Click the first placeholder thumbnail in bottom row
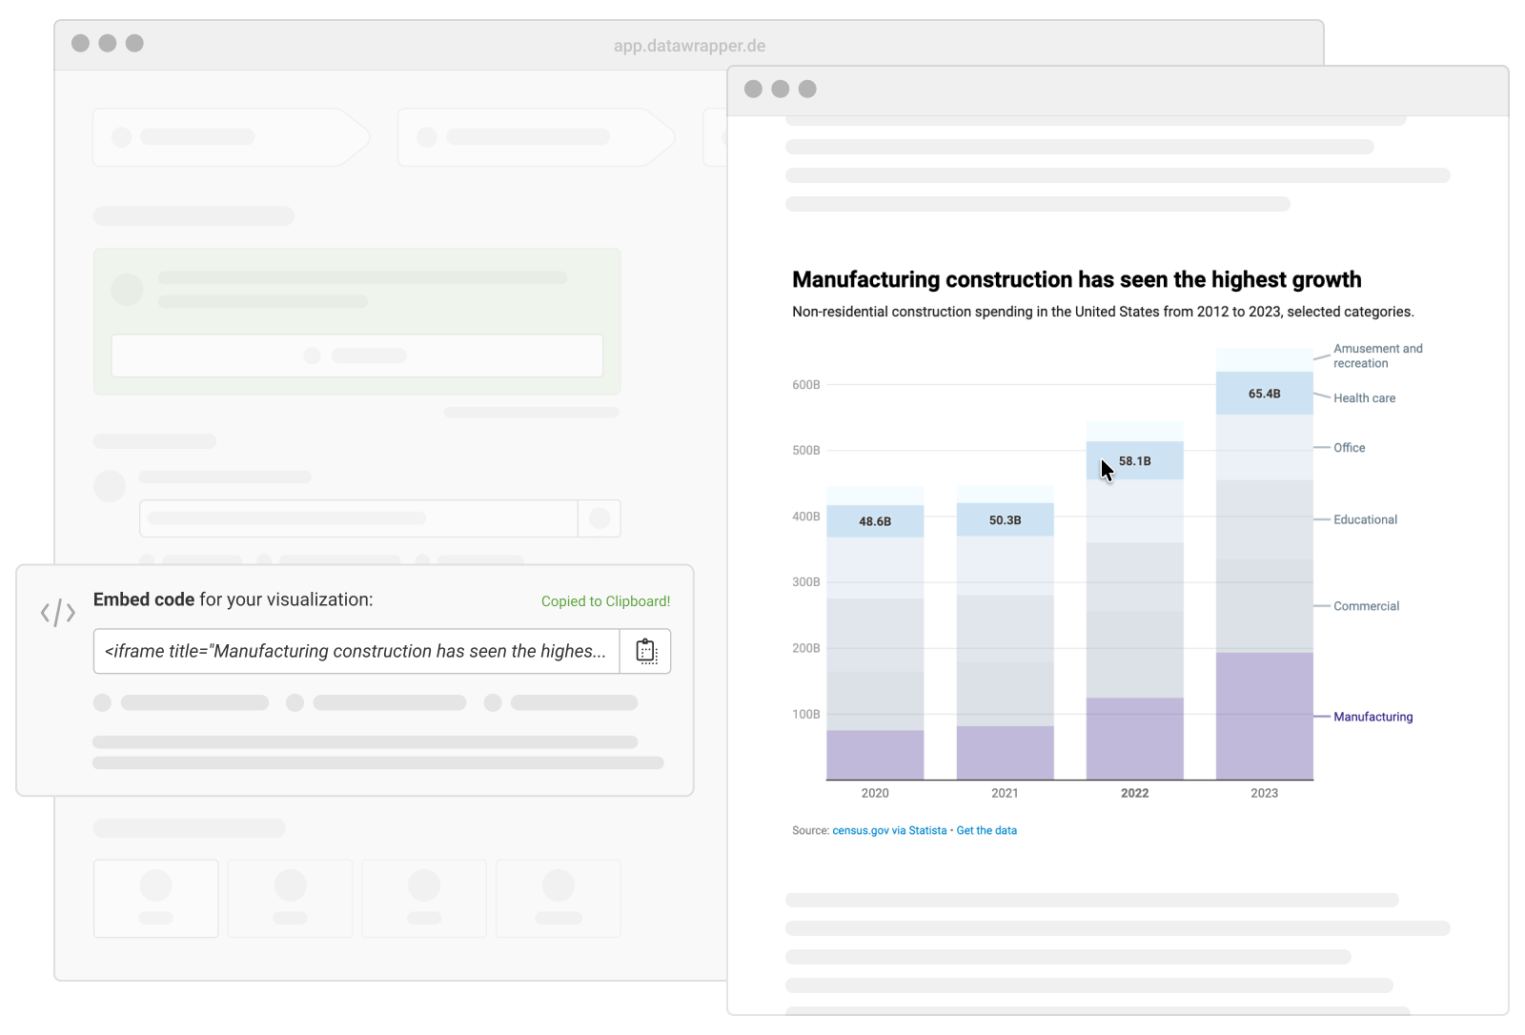Screen dimensions: 1525x1035 pyautogui.click(x=156, y=898)
